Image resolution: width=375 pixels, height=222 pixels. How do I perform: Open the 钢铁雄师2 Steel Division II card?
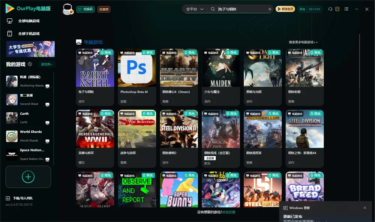click(179, 138)
